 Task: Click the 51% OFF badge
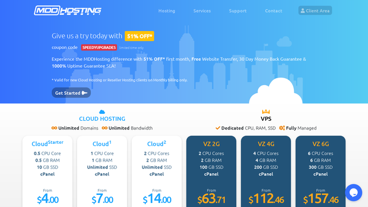(x=139, y=36)
